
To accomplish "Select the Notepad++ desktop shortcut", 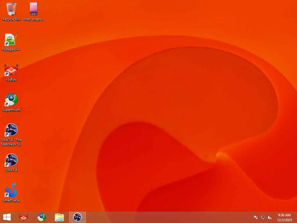I will 11,42.
